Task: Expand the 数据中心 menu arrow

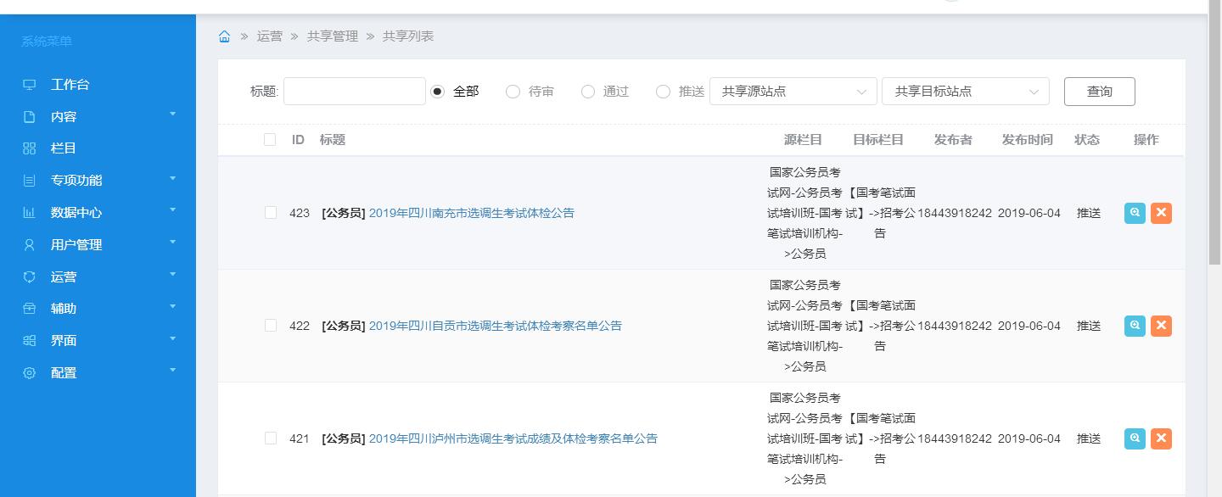Action: point(172,209)
